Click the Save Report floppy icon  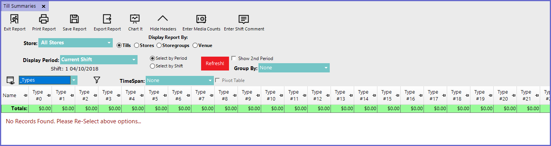pos(74,19)
